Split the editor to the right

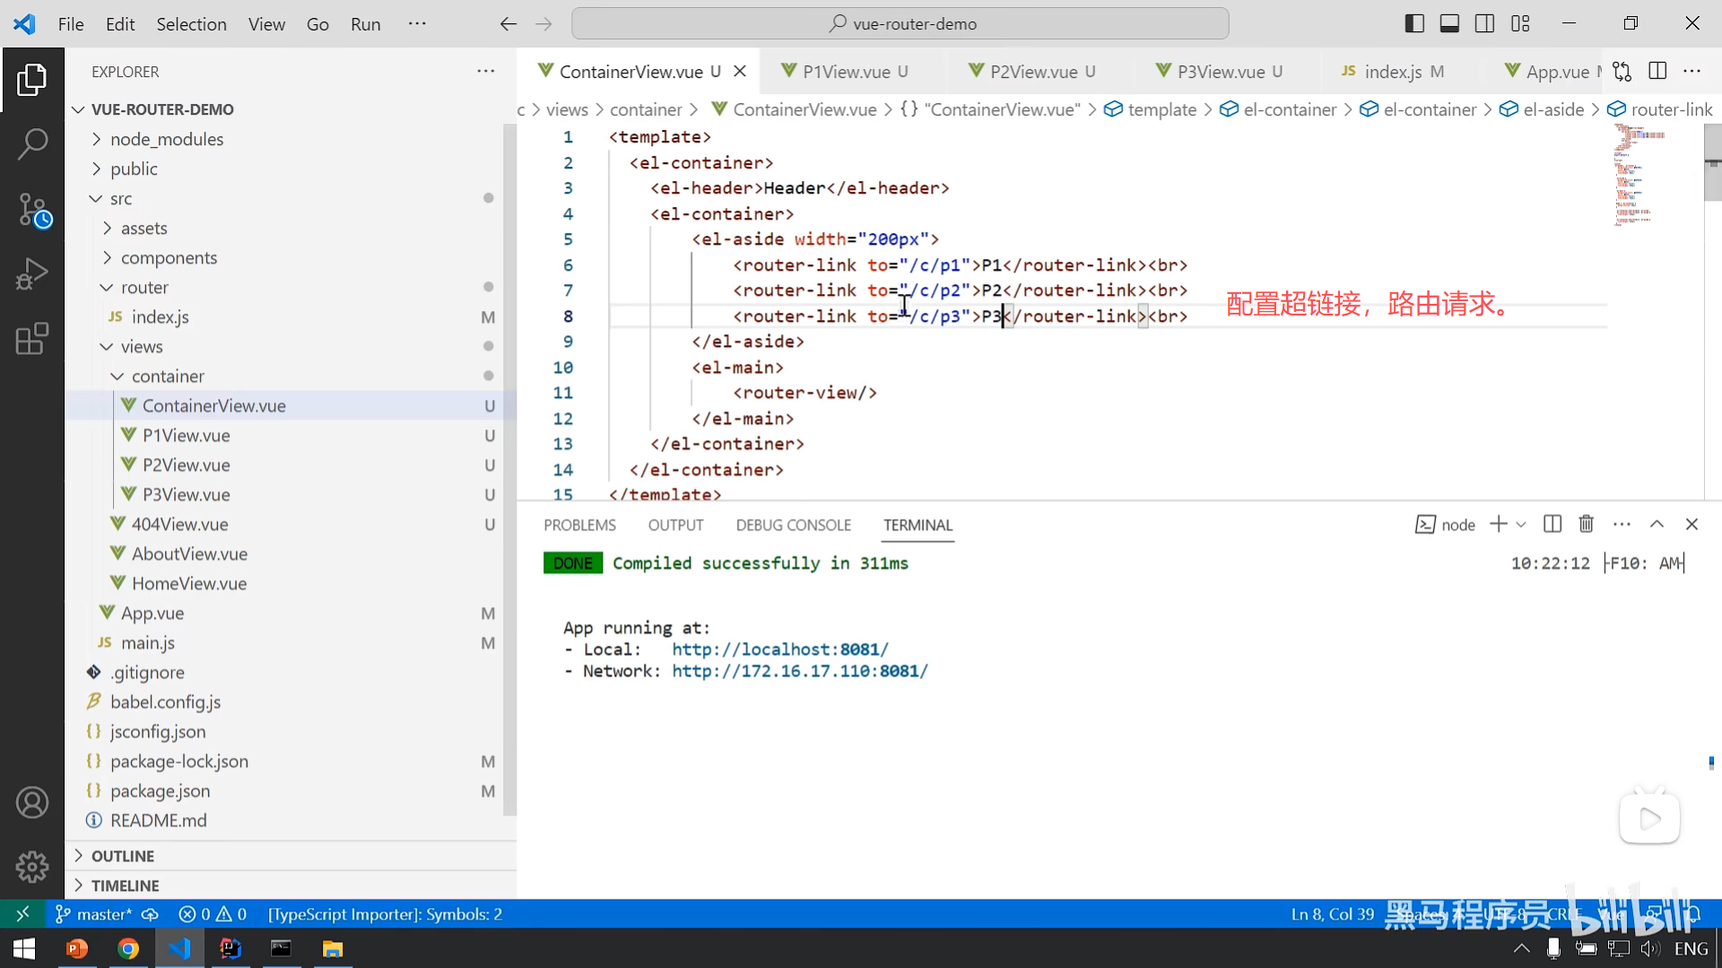(x=1657, y=71)
